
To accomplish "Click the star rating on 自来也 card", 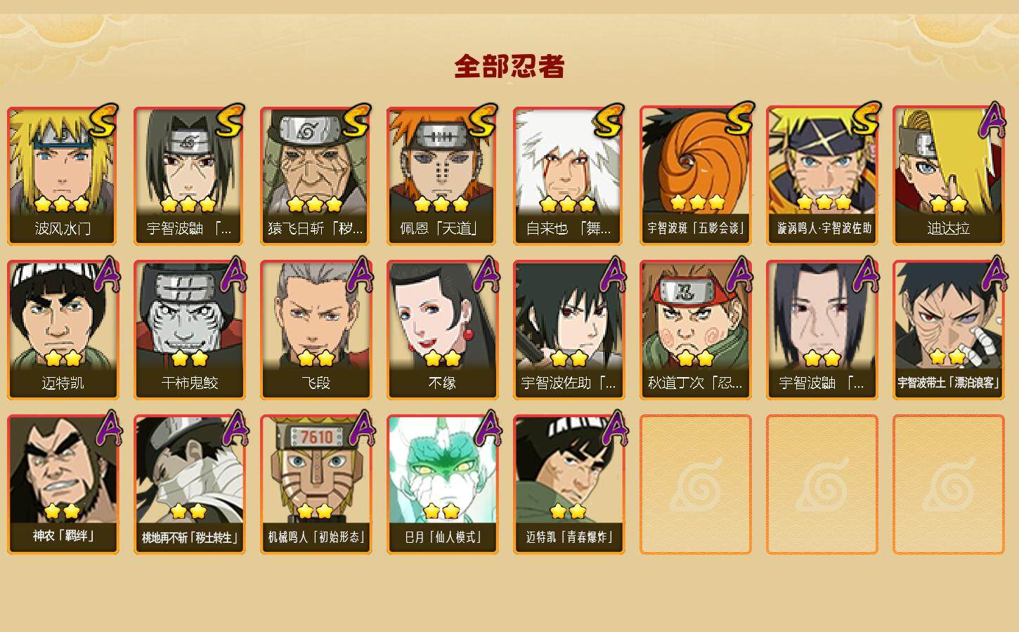I will pyautogui.click(x=568, y=204).
